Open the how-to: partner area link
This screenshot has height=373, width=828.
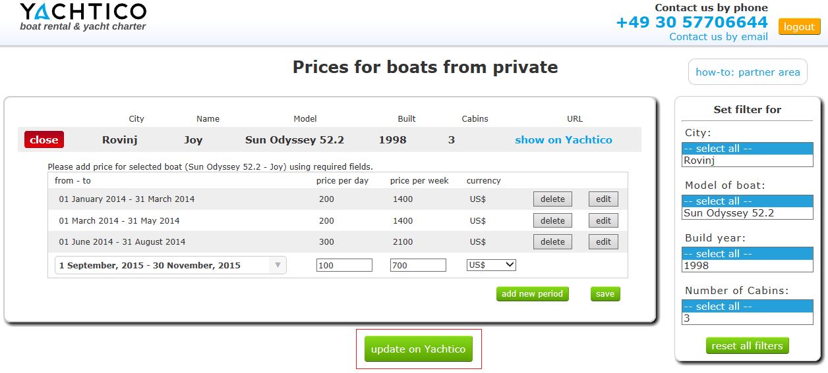click(747, 72)
